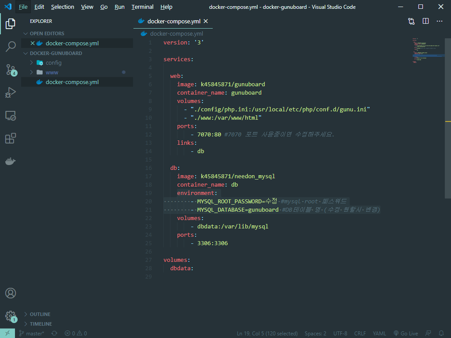Open the Docker view in activity bar
This screenshot has height=338, width=451.
pyautogui.click(x=11, y=161)
